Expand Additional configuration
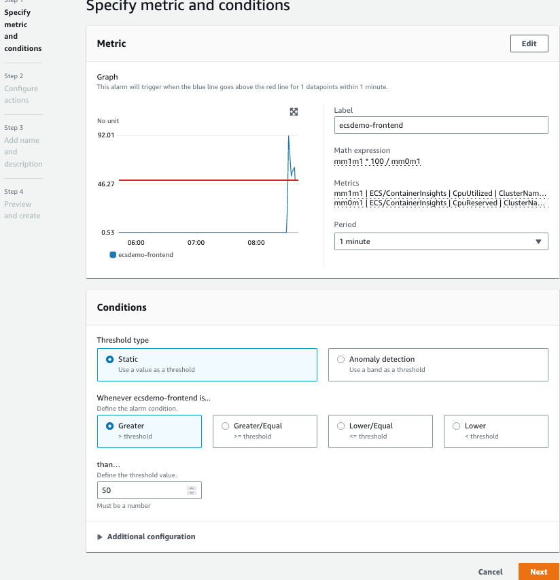 (147, 536)
